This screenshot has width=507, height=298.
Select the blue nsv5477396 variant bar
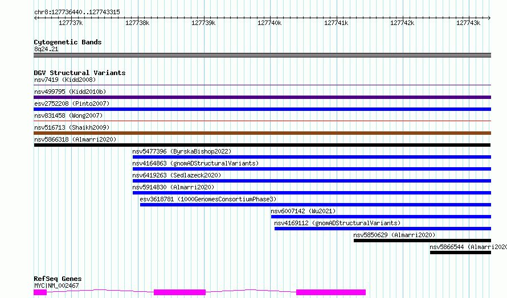click(x=312, y=157)
